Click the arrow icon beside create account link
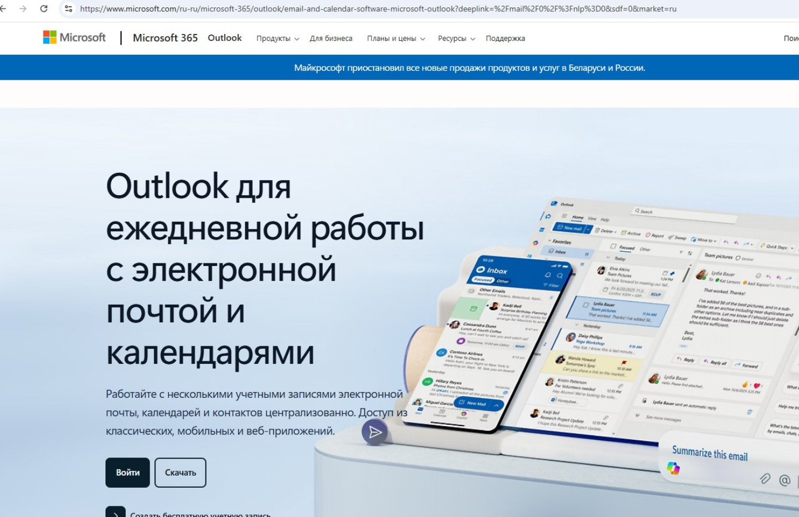This screenshot has width=799, height=517. pyautogui.click(x=116, y=512)
